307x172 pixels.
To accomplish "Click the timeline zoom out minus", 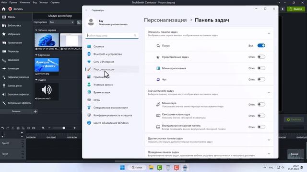I will pos(49,128).
